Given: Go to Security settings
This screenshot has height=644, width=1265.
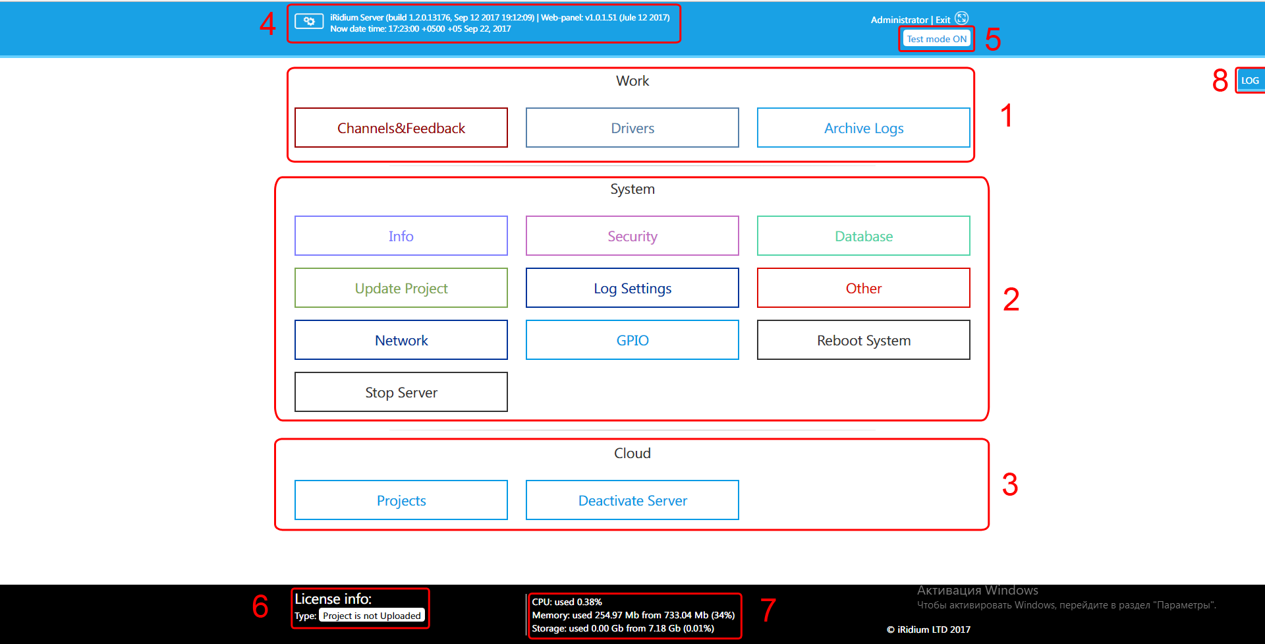Looking at the screenshot, I should (632, 236).
